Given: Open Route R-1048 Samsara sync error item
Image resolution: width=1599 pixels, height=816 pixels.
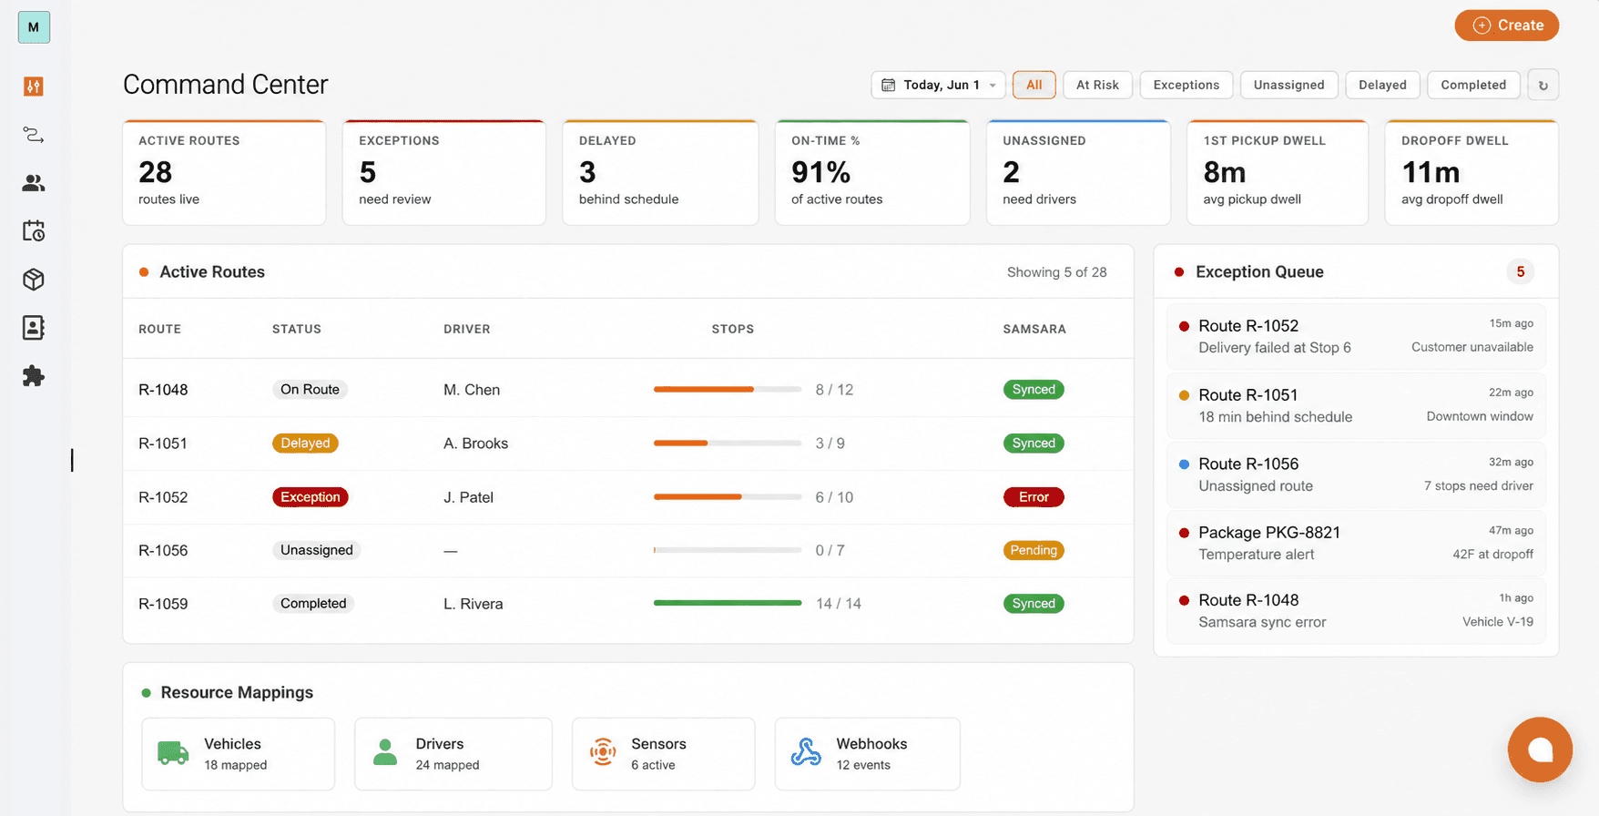Looking at the screenshot, I should tap(1356, 611).
